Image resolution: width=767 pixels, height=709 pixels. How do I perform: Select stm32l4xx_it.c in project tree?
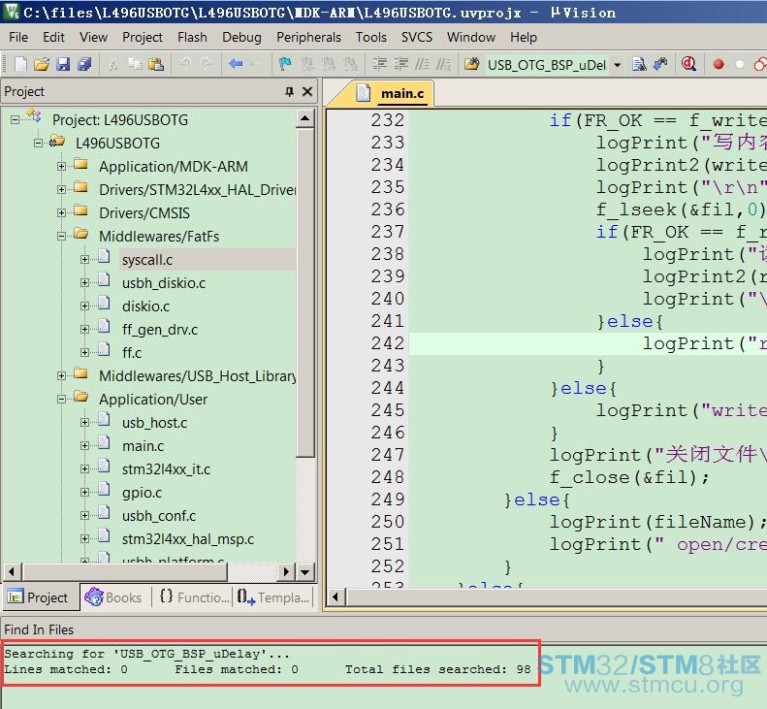(166, 469)
